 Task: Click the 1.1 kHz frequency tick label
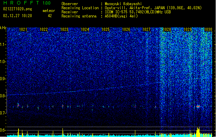(3, 45)
